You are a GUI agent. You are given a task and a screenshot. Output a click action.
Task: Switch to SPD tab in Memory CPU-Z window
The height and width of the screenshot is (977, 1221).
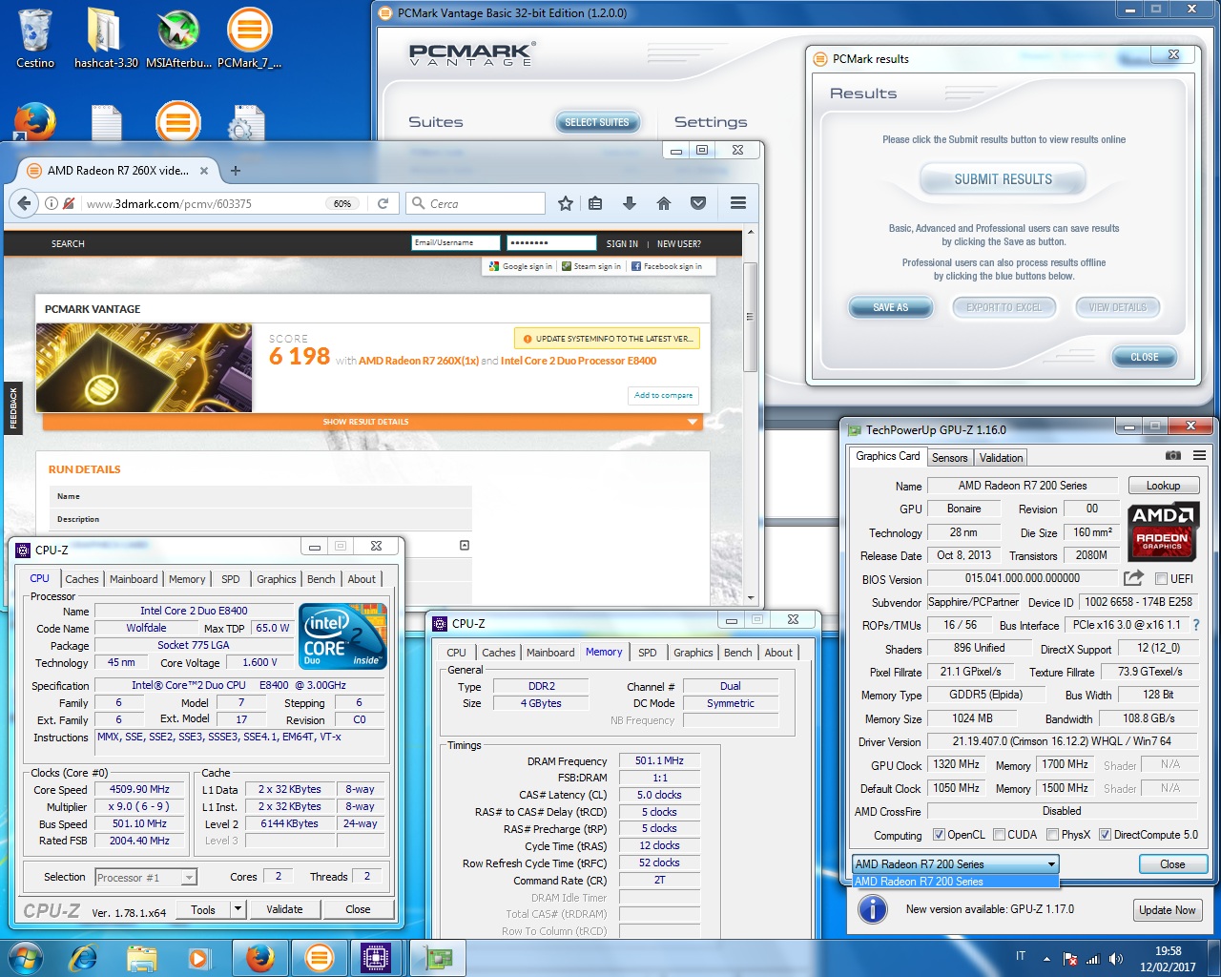pyautogui.click(x=648, y=653)
